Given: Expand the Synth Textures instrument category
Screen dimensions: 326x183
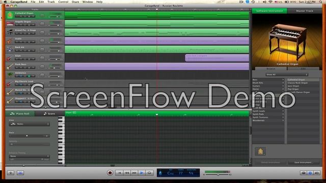Looking at the screenshot, I should 268,117.
